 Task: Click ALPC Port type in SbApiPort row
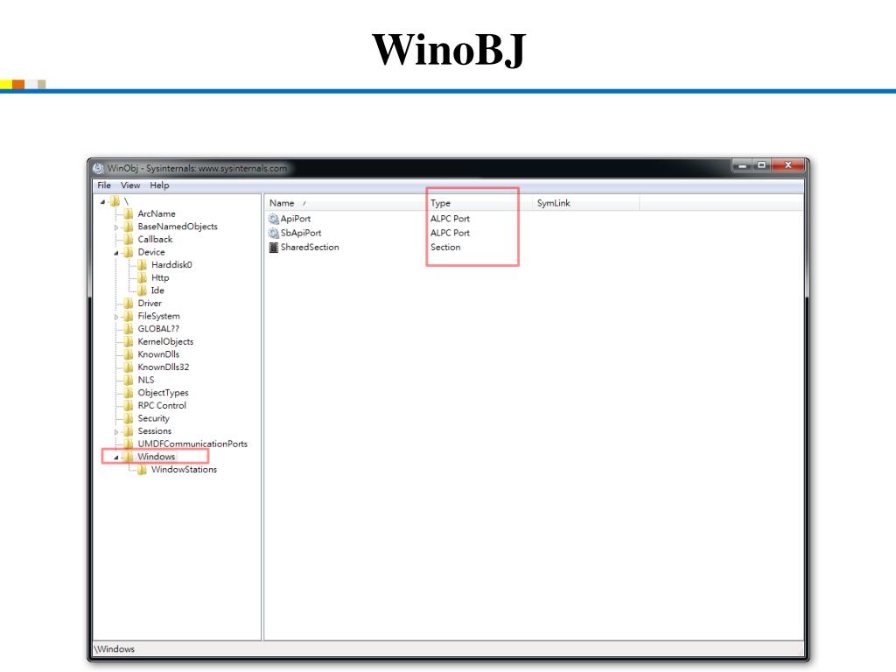pyautogui.click(x=450, y=233)
